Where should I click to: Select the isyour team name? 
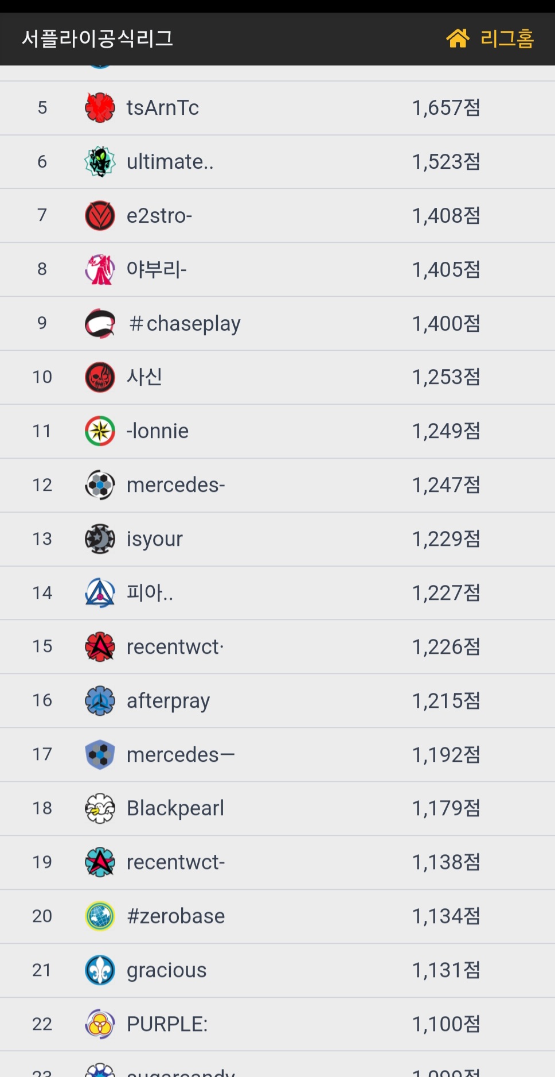point(154,539)
